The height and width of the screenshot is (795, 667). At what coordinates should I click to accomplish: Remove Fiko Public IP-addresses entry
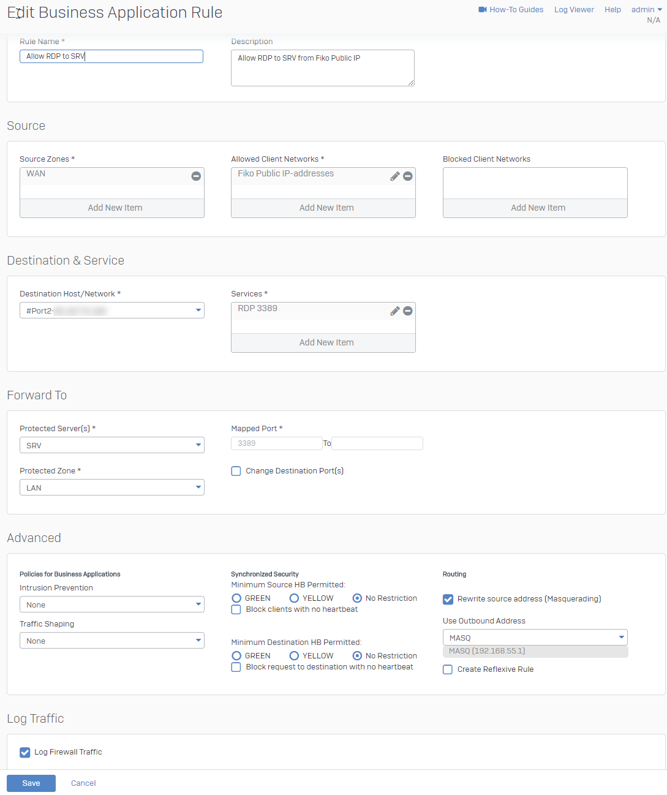pyautogui.click(x=408, y=176)
